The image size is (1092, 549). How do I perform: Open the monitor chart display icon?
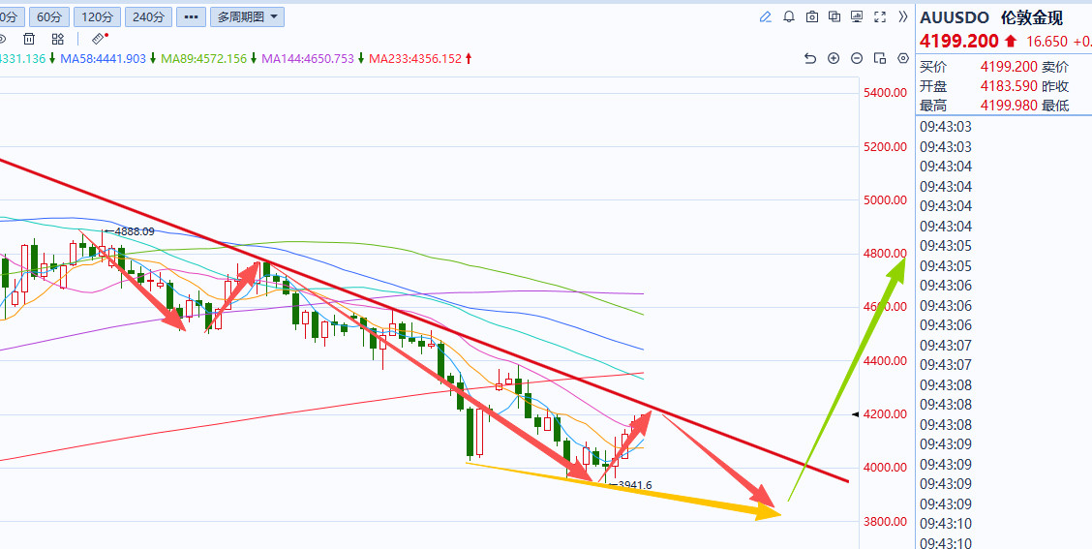(857, 16)
